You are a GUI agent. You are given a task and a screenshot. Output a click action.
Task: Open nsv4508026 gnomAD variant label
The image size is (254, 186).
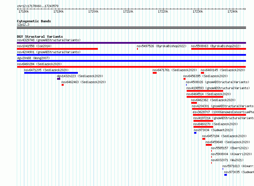click(217, 82)
